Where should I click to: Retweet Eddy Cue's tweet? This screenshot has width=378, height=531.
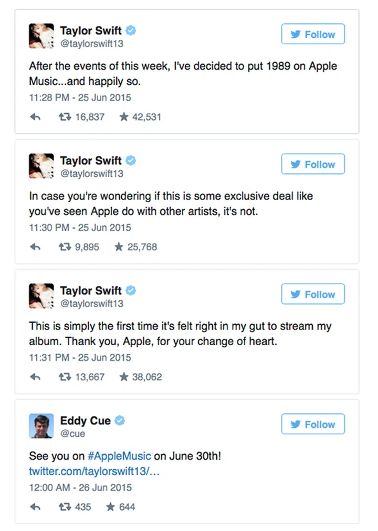[65, 507]
